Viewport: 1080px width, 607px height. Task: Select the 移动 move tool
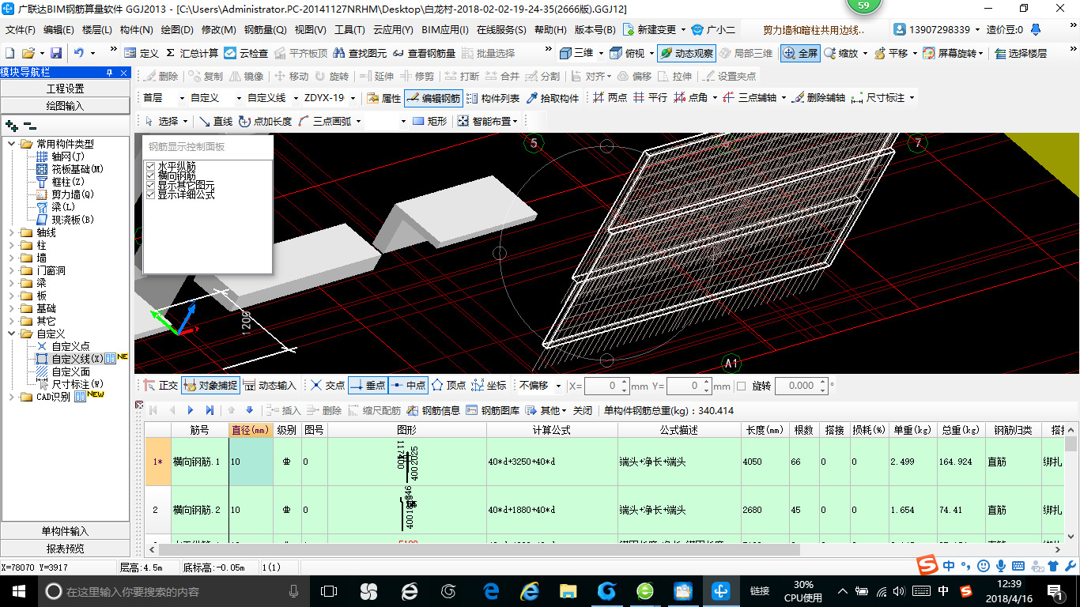291,76
